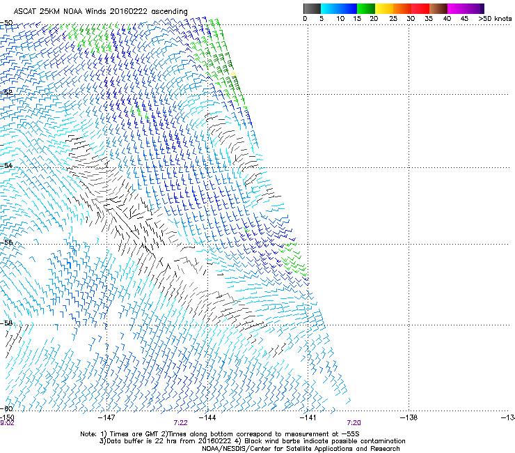
Task: Click the latitude label -56
Action: click(x=6, y=242)
